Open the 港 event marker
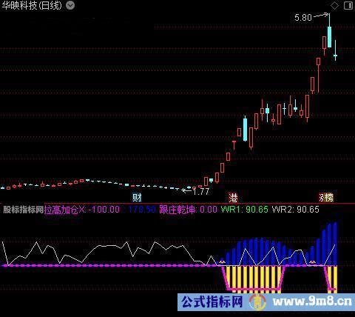The image size is (355, 317). (x=233, y=198)
